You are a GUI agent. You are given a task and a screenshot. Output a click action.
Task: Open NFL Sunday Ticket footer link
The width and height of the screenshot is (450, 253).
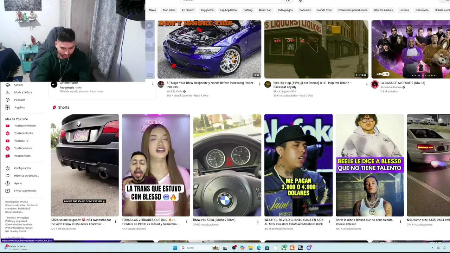[x=15, y=231]
